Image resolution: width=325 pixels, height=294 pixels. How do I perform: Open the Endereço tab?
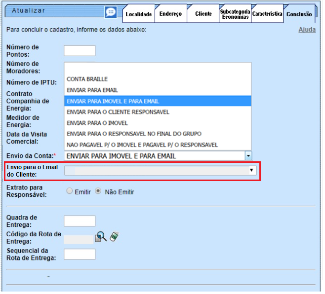pyautogui.click(x=170, y=14)
